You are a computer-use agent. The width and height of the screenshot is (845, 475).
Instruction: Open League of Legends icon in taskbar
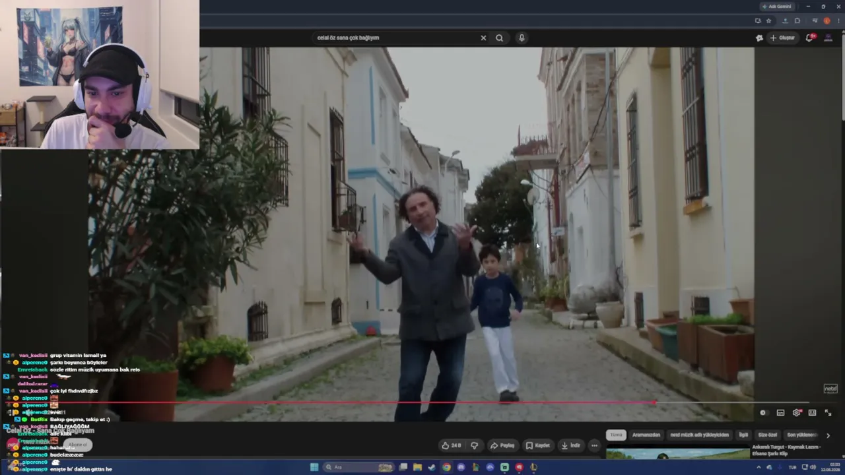click(x=533, y=467)
